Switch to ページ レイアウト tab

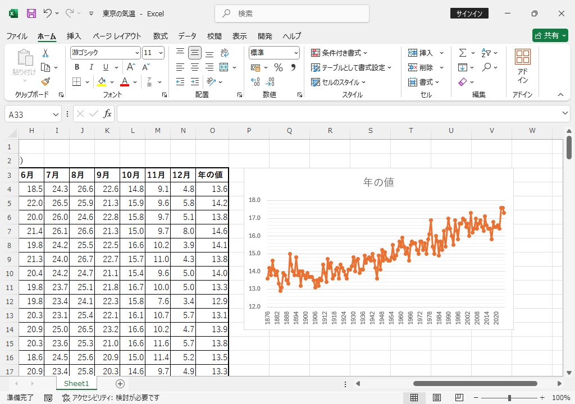(117, 36)
